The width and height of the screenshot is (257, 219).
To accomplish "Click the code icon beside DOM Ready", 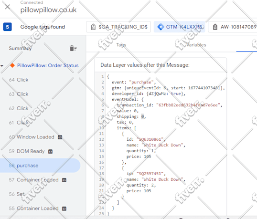I will [50, 152].
